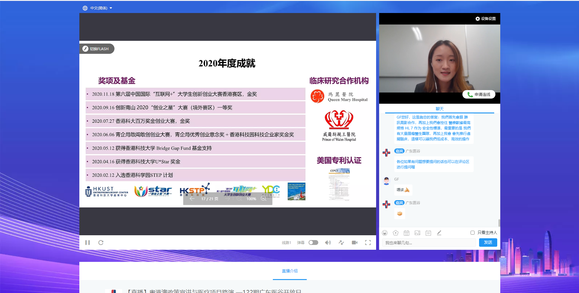Click the chat message input field
Viewport: 579px width, 293px height.
click(428, 243)
